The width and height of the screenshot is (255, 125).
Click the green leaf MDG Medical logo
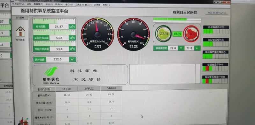point(51,72)
